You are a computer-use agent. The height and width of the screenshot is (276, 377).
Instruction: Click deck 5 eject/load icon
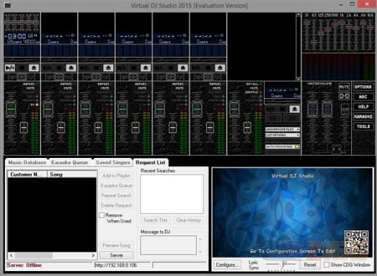click(x=183, y=68)
